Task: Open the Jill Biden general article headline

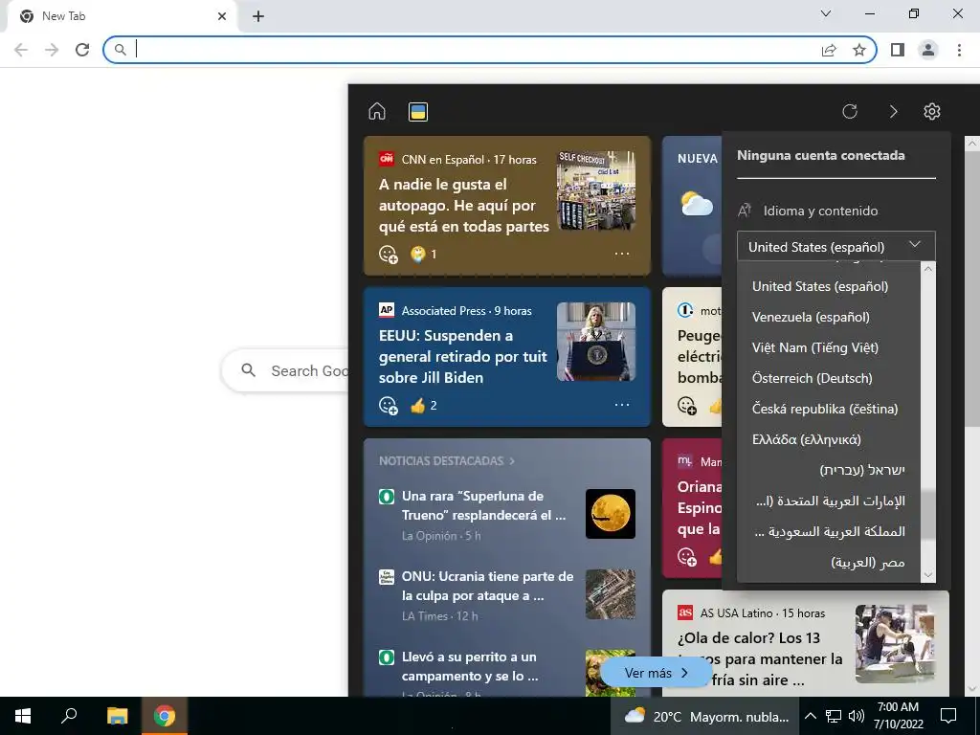Action: (462, 357)
